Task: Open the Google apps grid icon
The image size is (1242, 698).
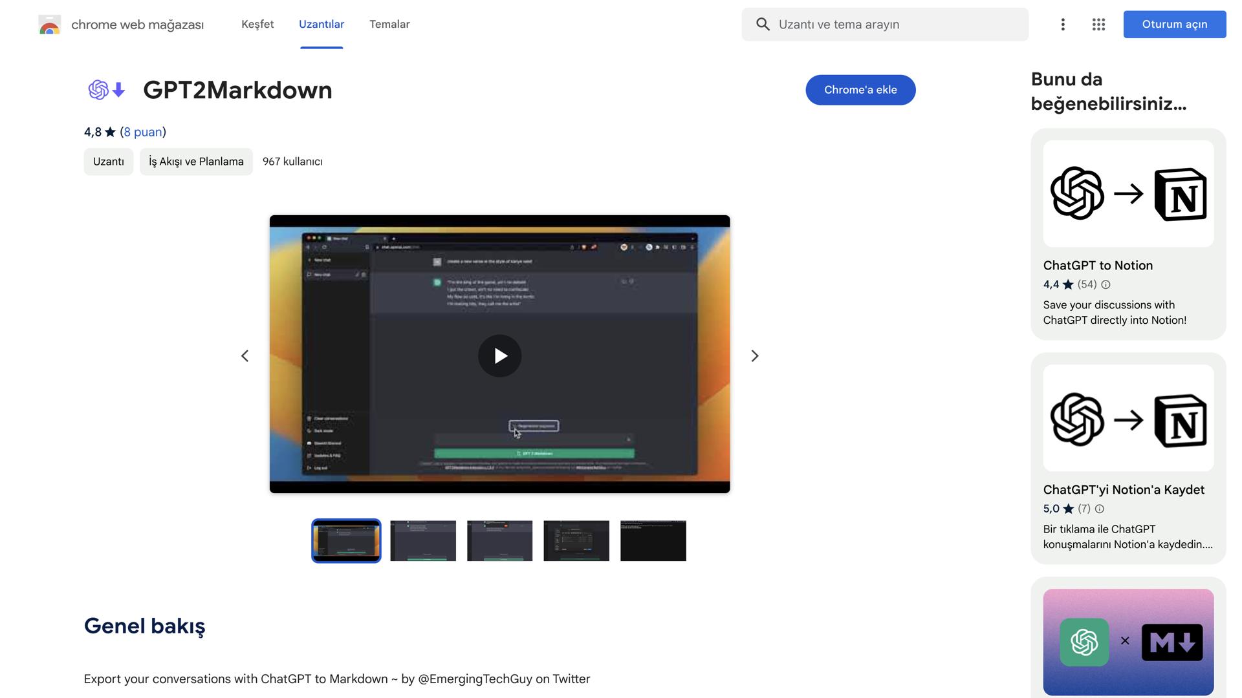Action: tap(1098, 25)
